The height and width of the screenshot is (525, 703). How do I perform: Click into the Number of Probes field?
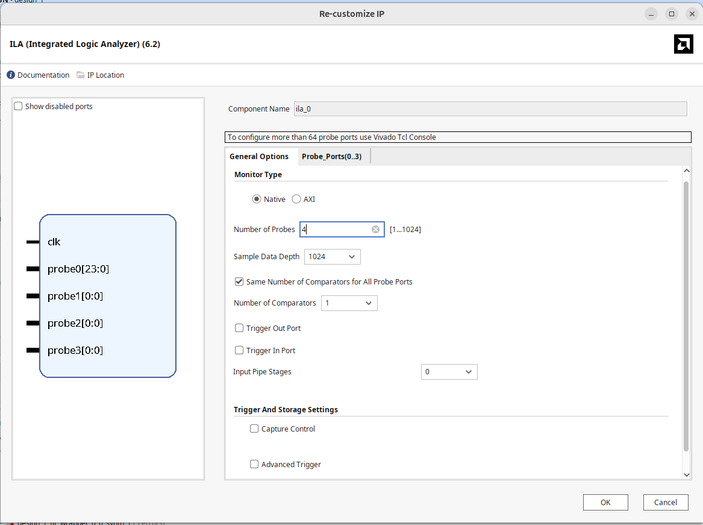click(x=334, y=230)
